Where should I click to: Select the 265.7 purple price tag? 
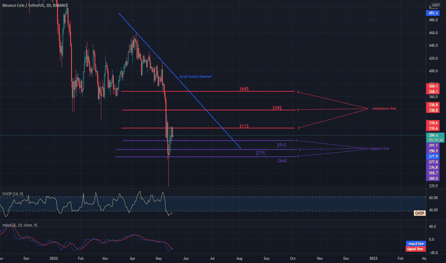(x=433, y=173)
